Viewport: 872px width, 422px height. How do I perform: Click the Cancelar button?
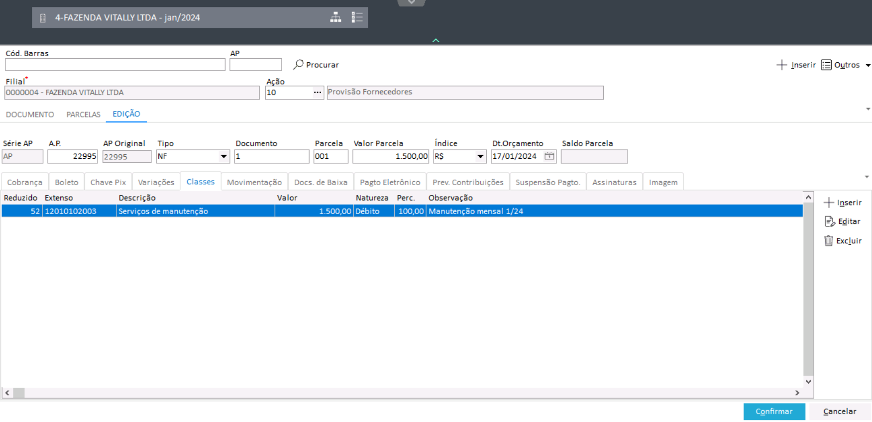[x=839, y=412]
